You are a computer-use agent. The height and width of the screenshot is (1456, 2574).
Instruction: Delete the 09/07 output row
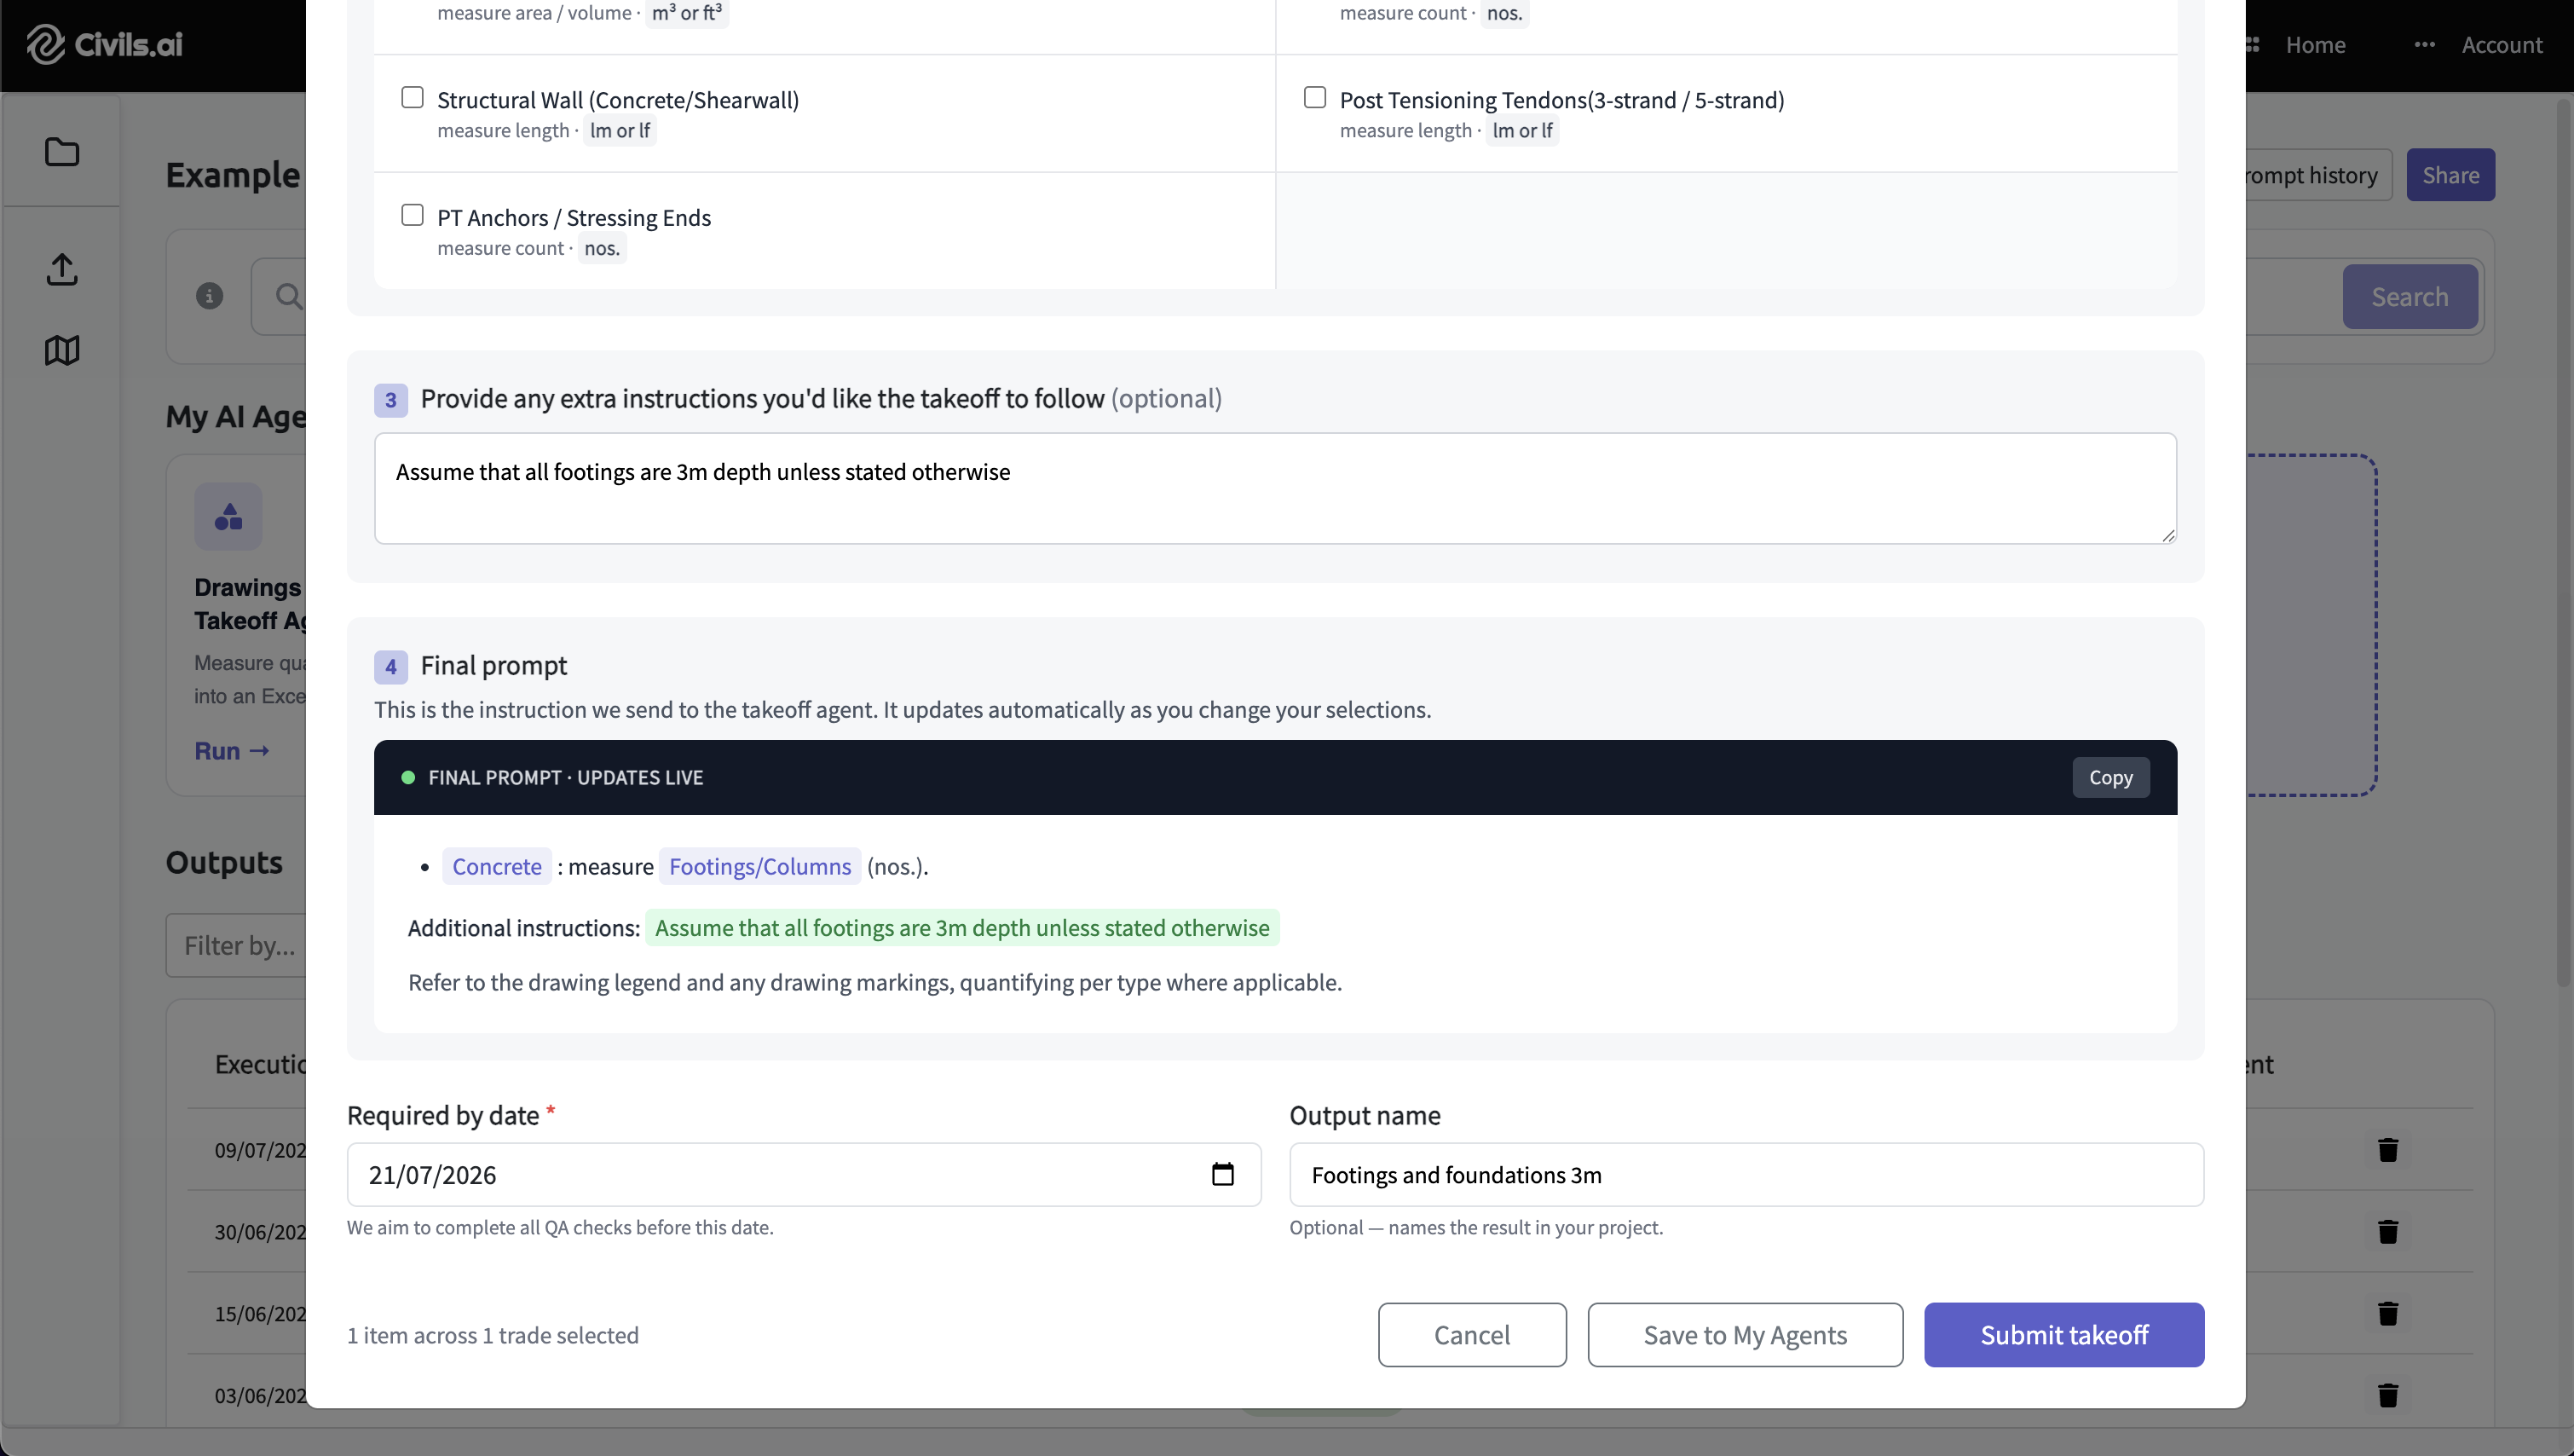tap(2388, 1150)
